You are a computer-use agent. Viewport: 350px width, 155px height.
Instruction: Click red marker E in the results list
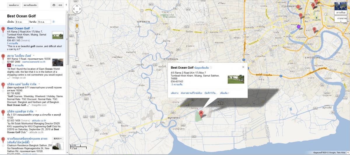coord(3,140)
